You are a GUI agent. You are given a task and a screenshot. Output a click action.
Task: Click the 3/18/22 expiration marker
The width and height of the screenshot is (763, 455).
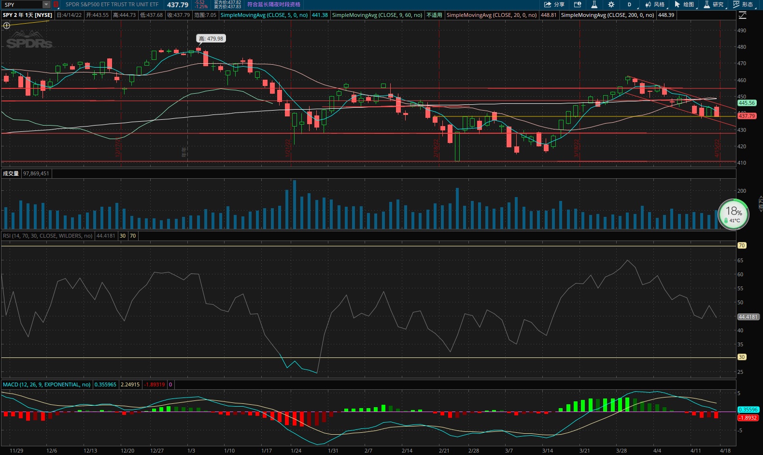576,148
